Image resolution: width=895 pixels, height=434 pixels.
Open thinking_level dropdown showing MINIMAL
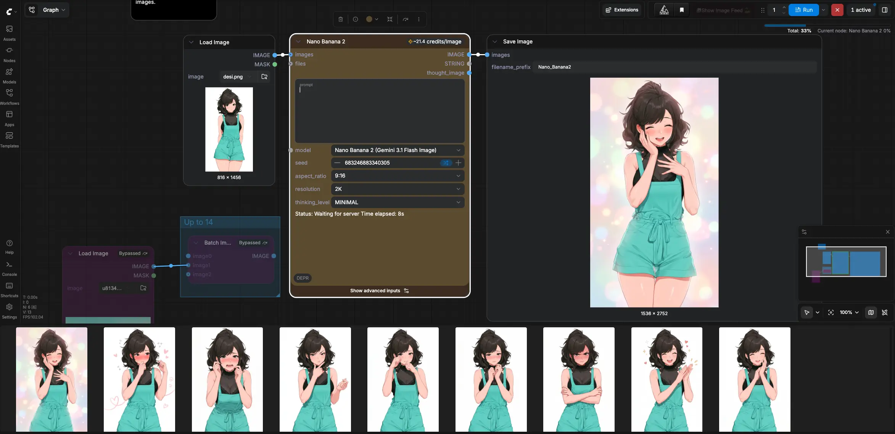pos(398,202)
